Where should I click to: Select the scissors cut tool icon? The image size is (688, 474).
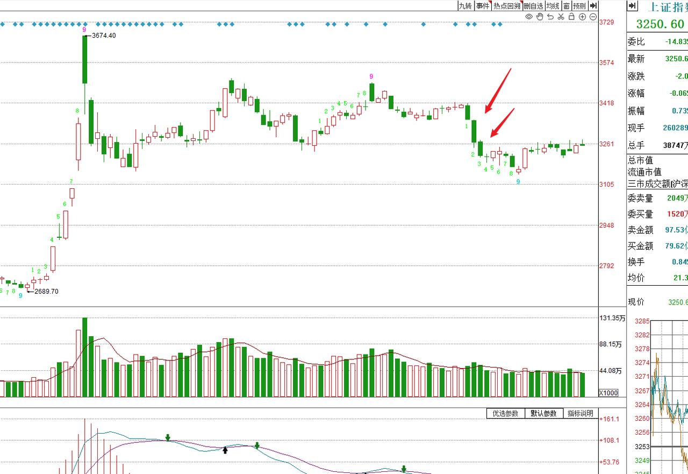point(561,17)
